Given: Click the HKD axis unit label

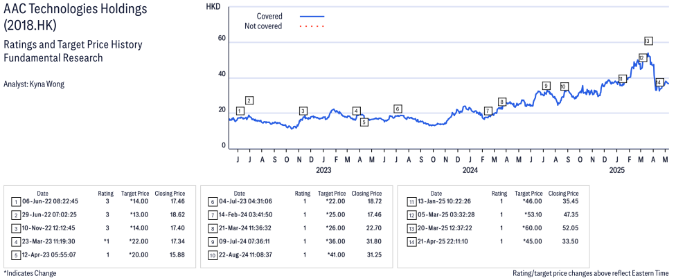Looking at the screenshot, I should [213, 6].
